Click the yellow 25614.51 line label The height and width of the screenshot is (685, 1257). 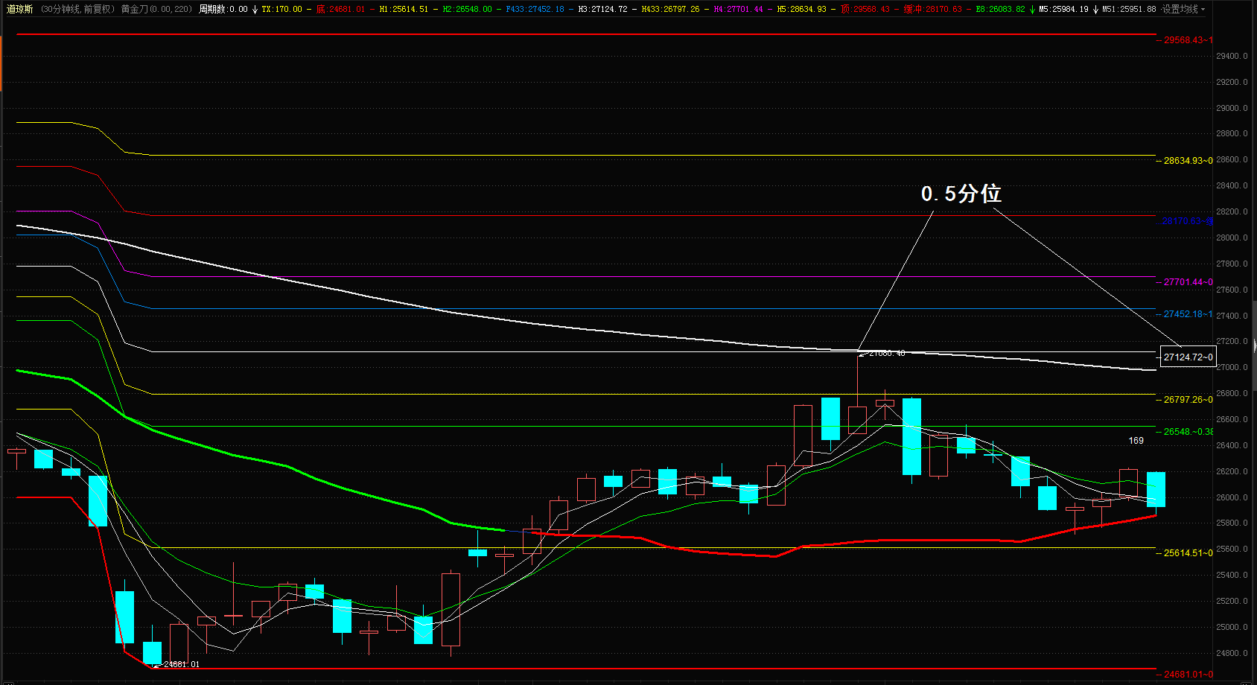tap(1188, 553)
